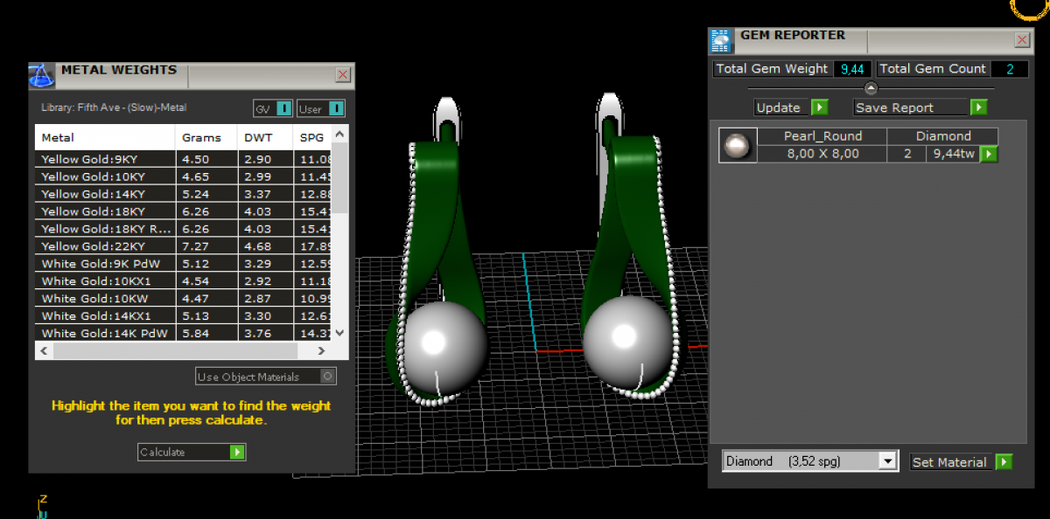Click the Metal Weights scale icon
The height and width of the screenshot is (519, 1050).
click(42, 75)
